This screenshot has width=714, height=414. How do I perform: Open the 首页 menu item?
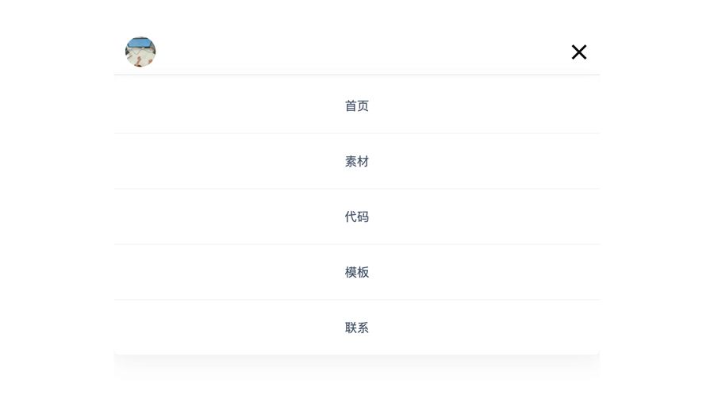point(357,105)
